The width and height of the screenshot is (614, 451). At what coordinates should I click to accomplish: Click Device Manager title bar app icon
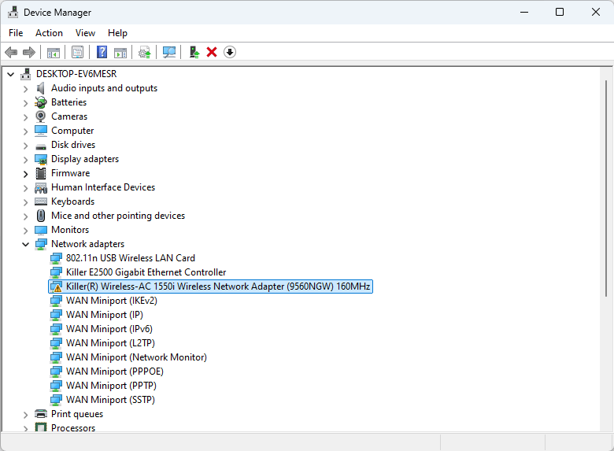(x=13, y=12)
